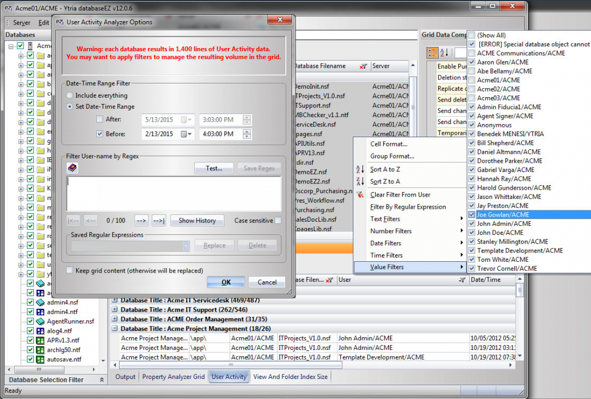The image size is (591, 399).
Task: Collapse the Acme Project Management group
Action: point(114,329)
